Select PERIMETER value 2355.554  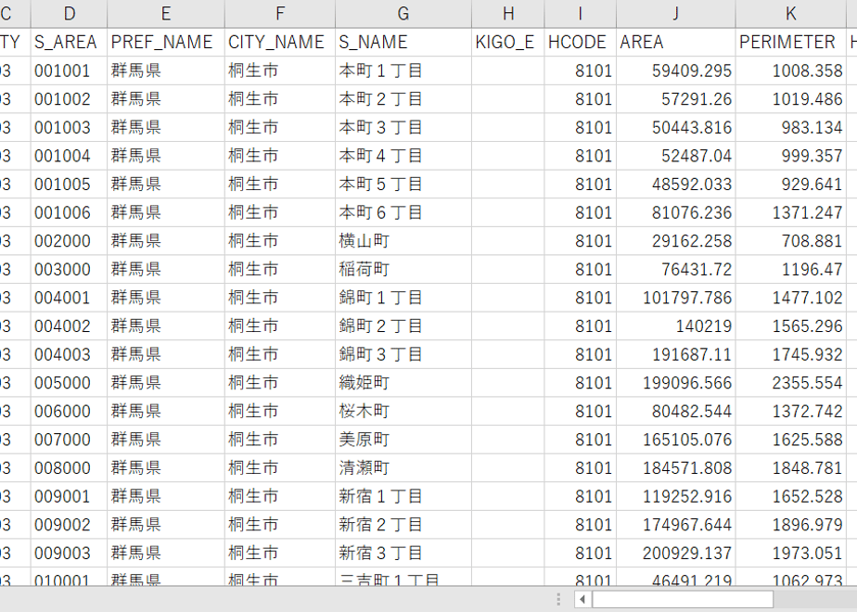pos(790,382)
